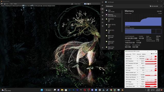
Task: Open App history icon in Task Manager sidebar
Action: (x=102, y=12)
